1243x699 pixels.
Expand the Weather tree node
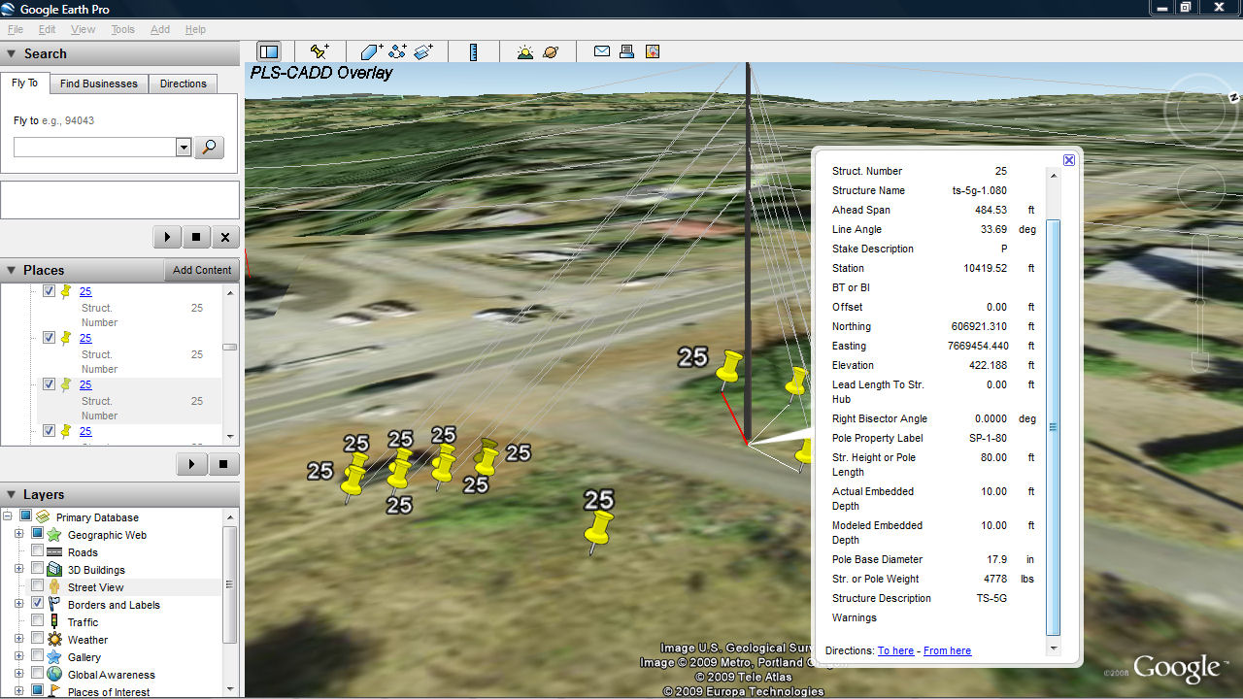tap(18, 640)
